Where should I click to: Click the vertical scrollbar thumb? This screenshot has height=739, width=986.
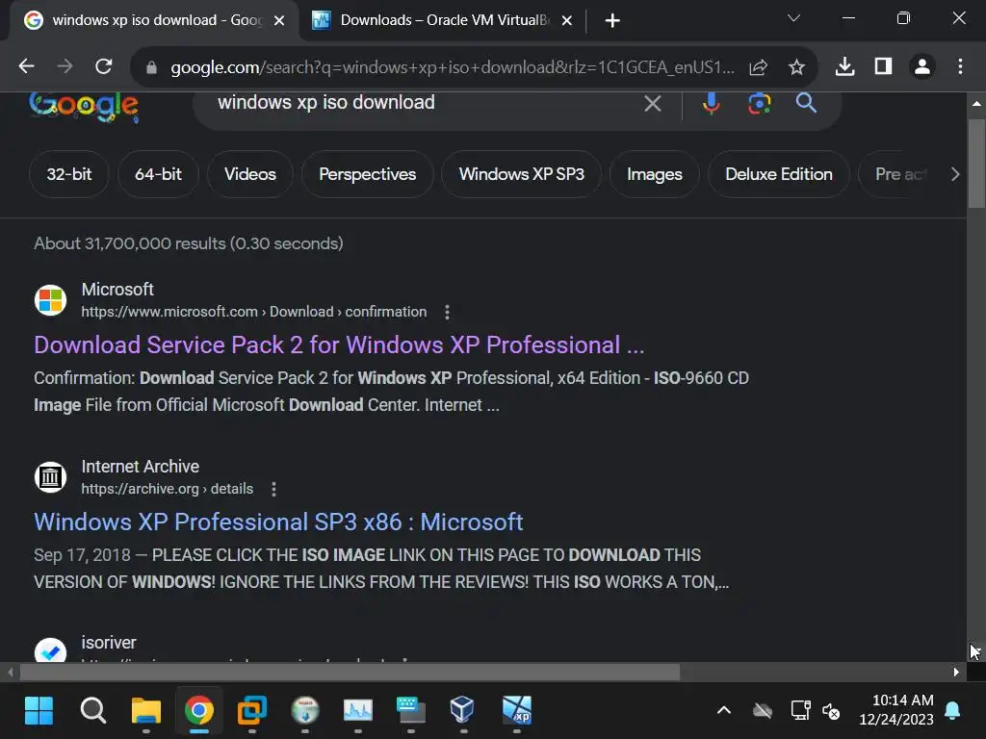[976, 164]
